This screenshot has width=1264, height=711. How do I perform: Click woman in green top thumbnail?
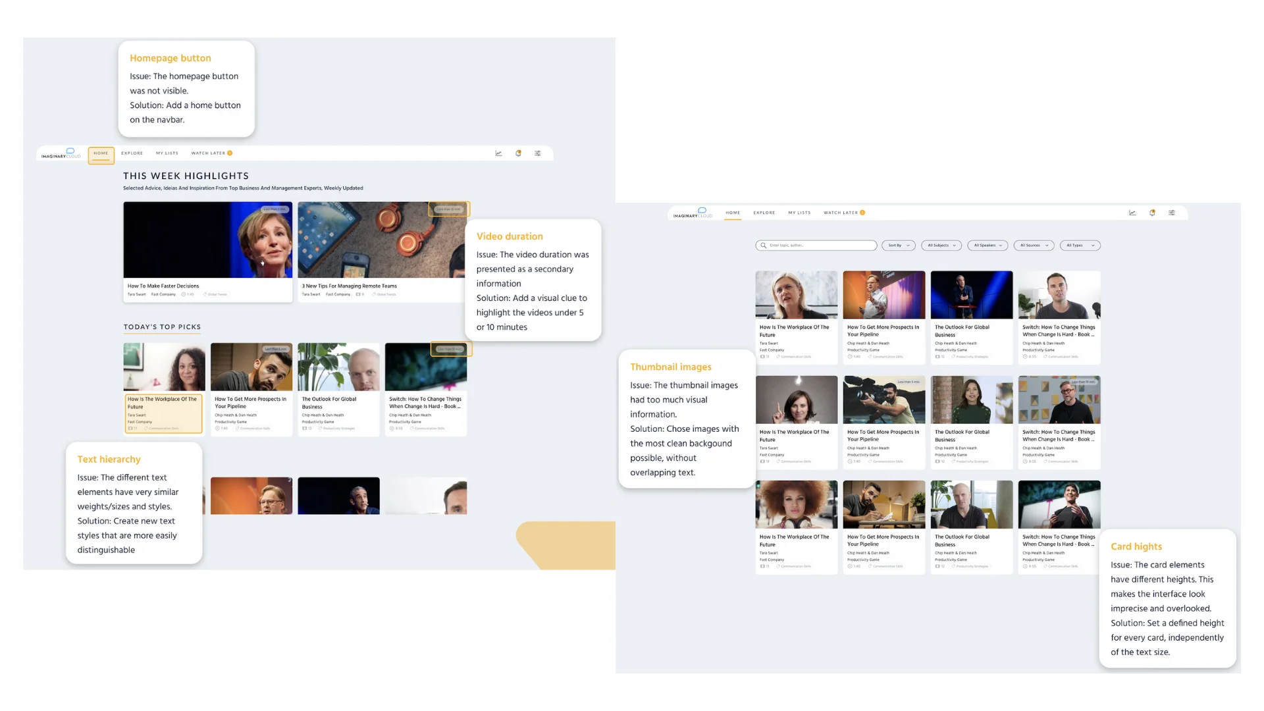coord(972,400)
